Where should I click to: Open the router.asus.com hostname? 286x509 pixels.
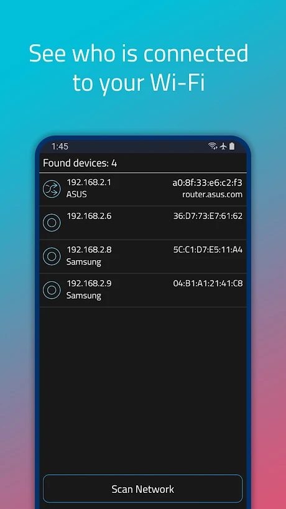(213, 194)
